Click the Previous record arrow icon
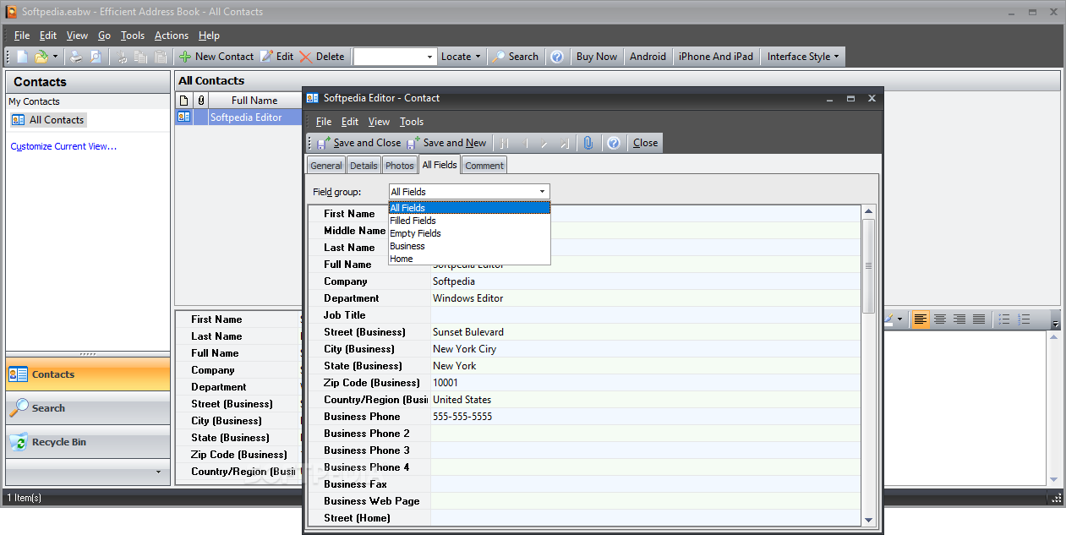Image resolution: width=1066 pixels, height=535 pixels. point(524,143)
